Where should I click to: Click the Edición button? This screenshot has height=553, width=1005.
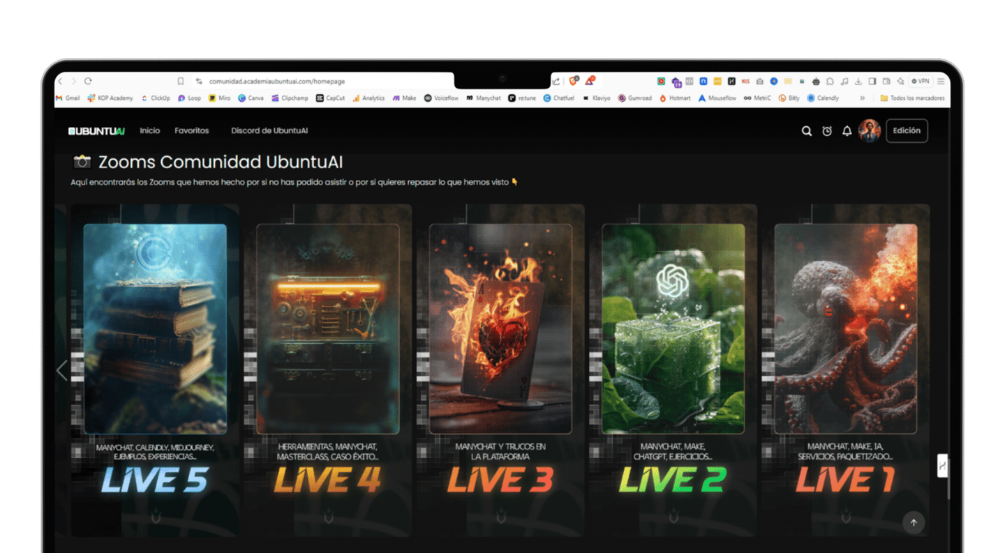point(907,130)
